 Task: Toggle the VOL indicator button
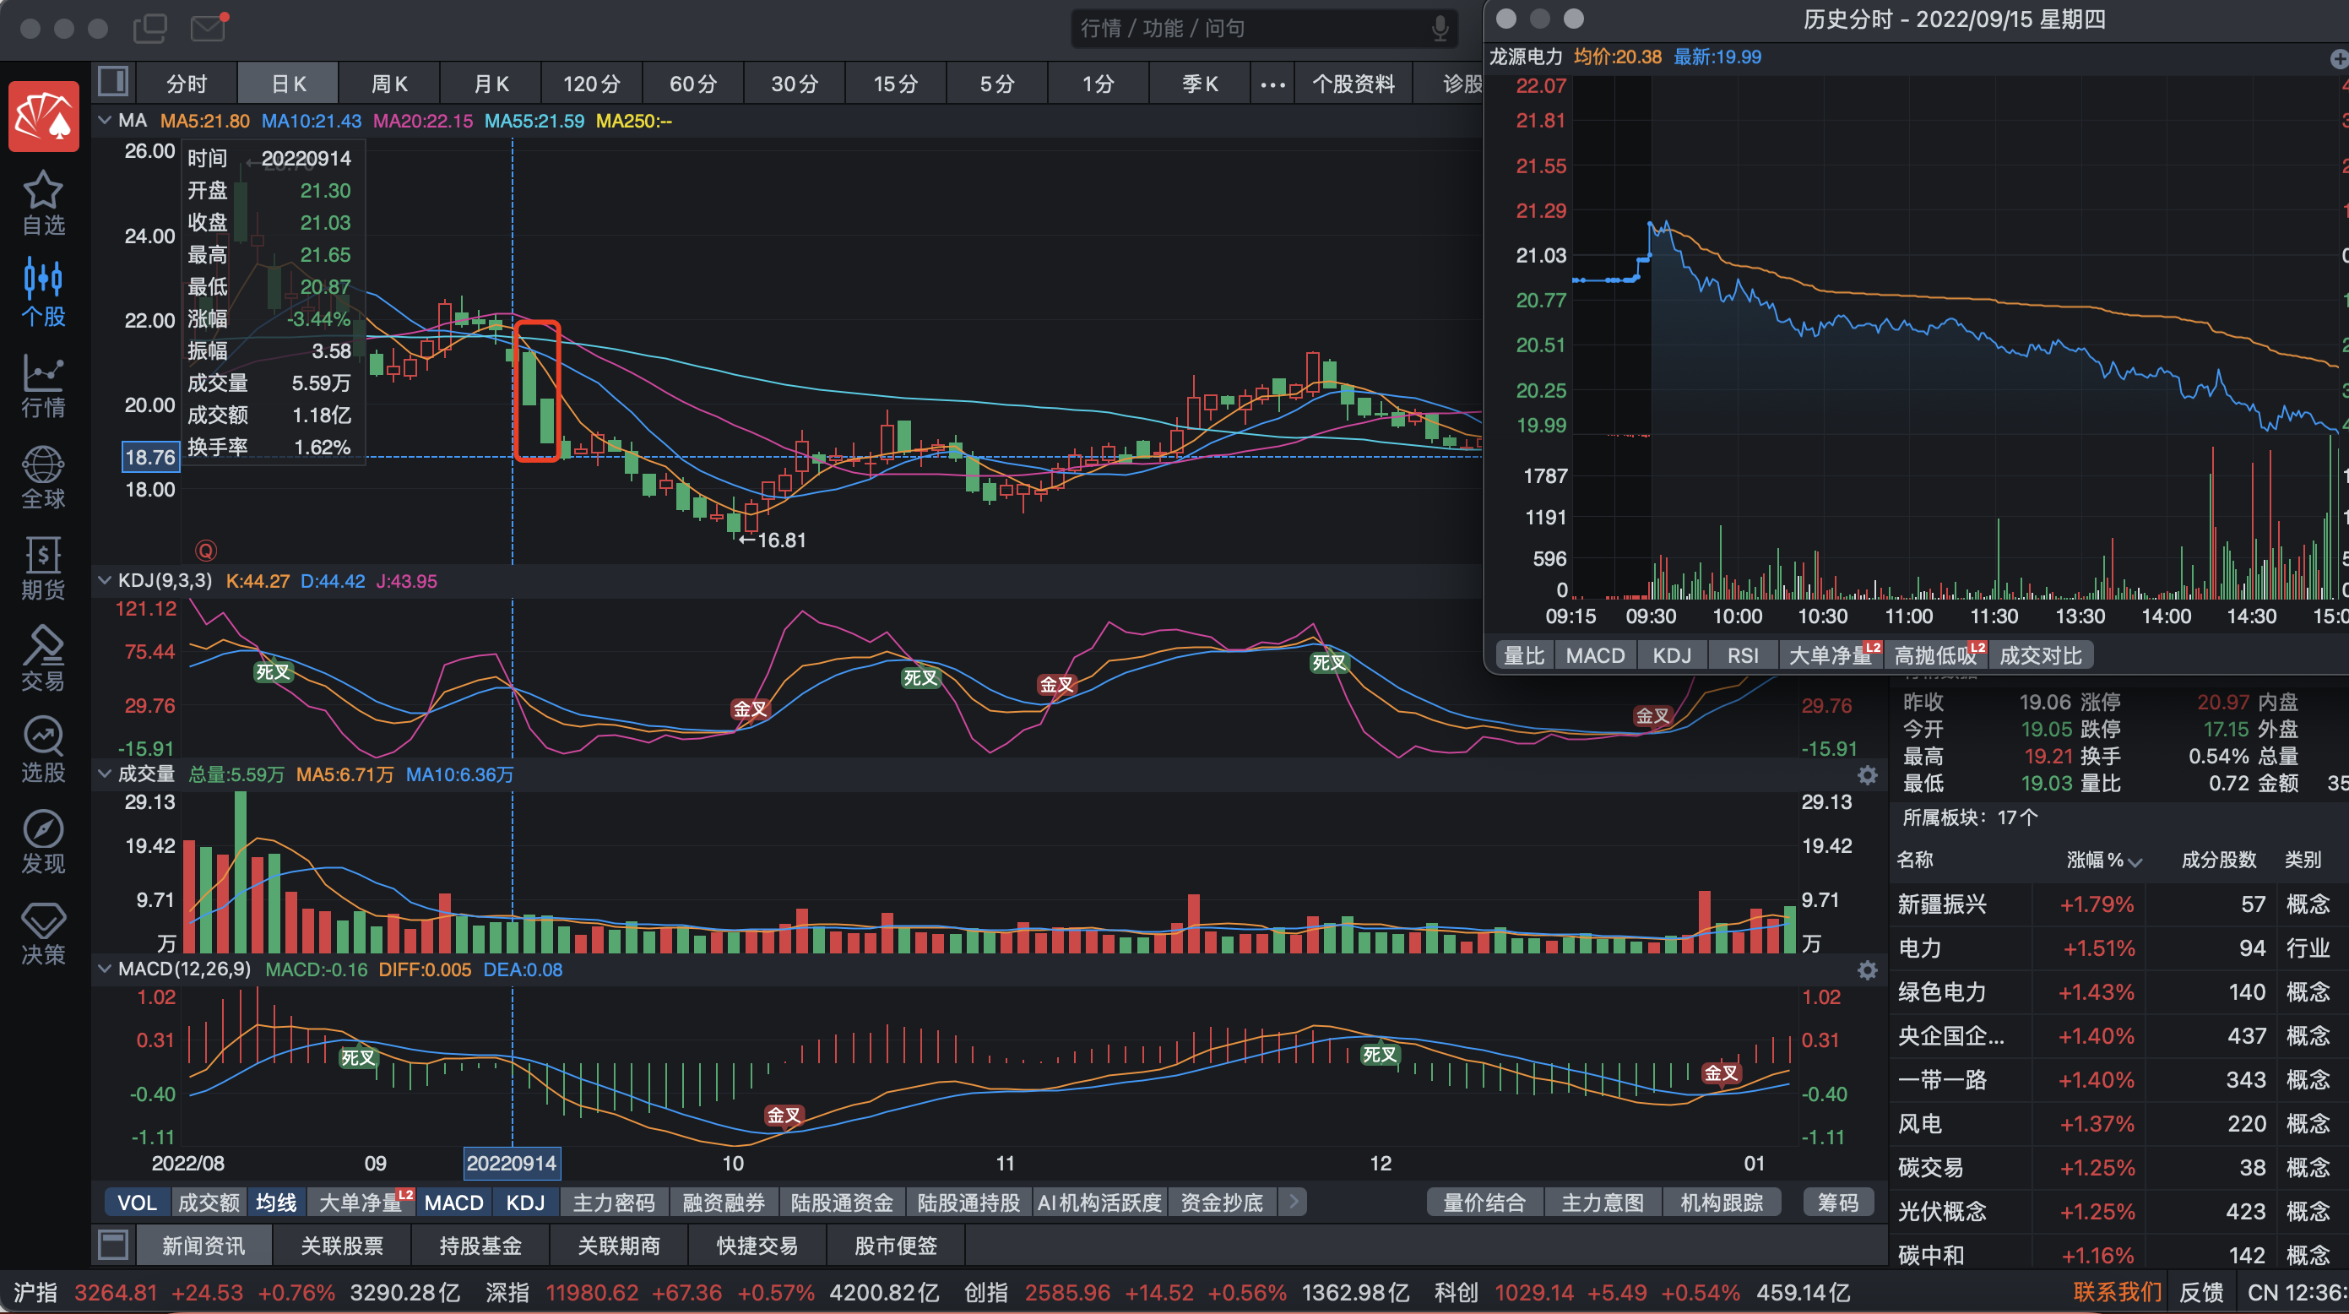pos(137,1203)
